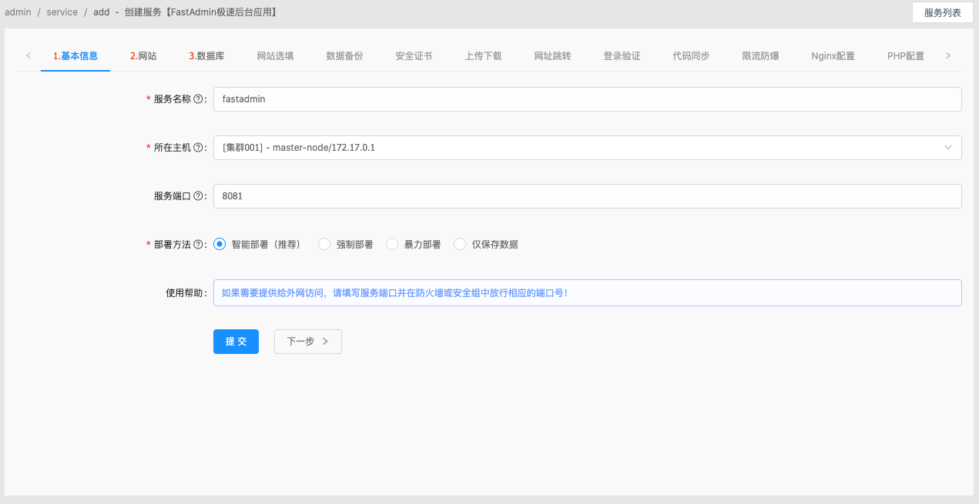Click the right scroll arrow on the tab bar
979x504 pixels.
[949, 55]
